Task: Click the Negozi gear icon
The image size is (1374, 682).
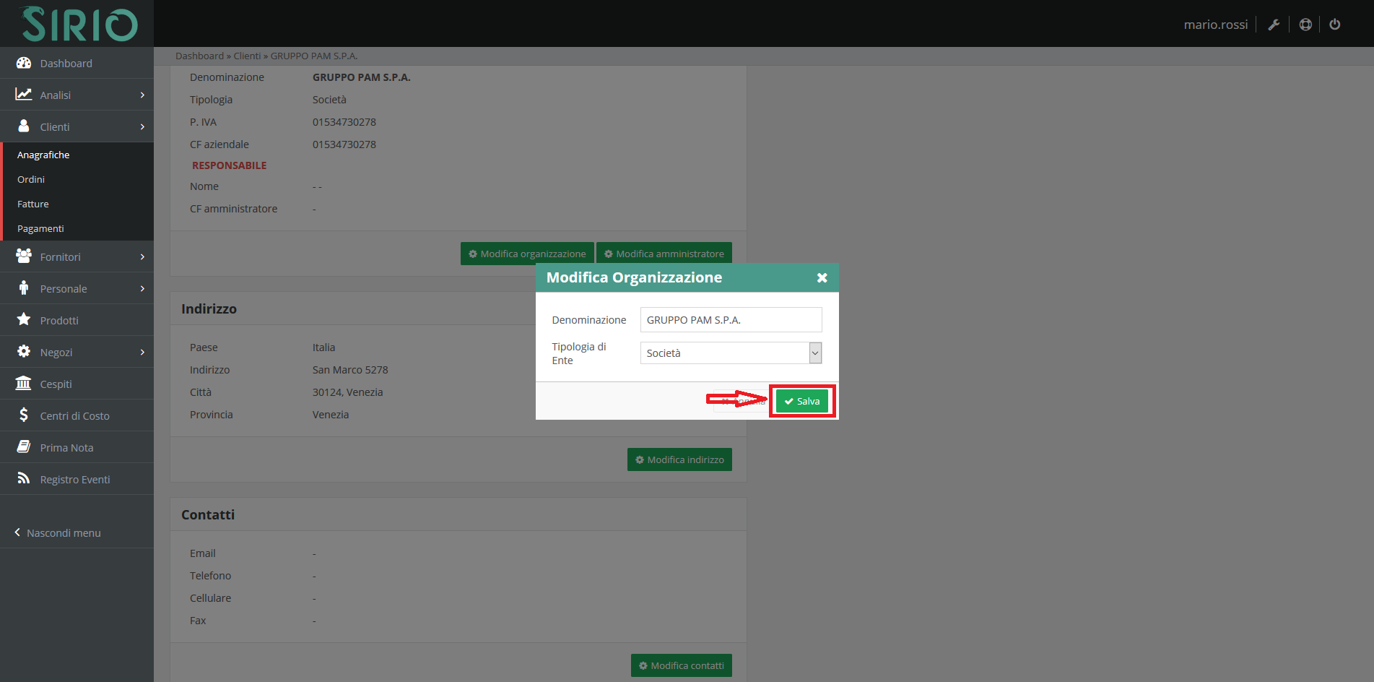Action: pos(24,351)
